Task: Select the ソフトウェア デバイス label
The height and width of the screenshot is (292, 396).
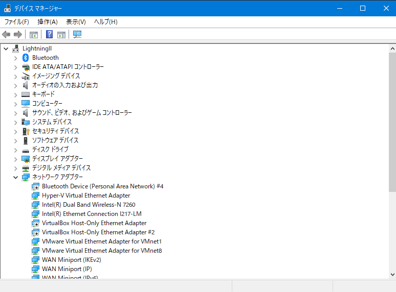Action: (55, 140)
